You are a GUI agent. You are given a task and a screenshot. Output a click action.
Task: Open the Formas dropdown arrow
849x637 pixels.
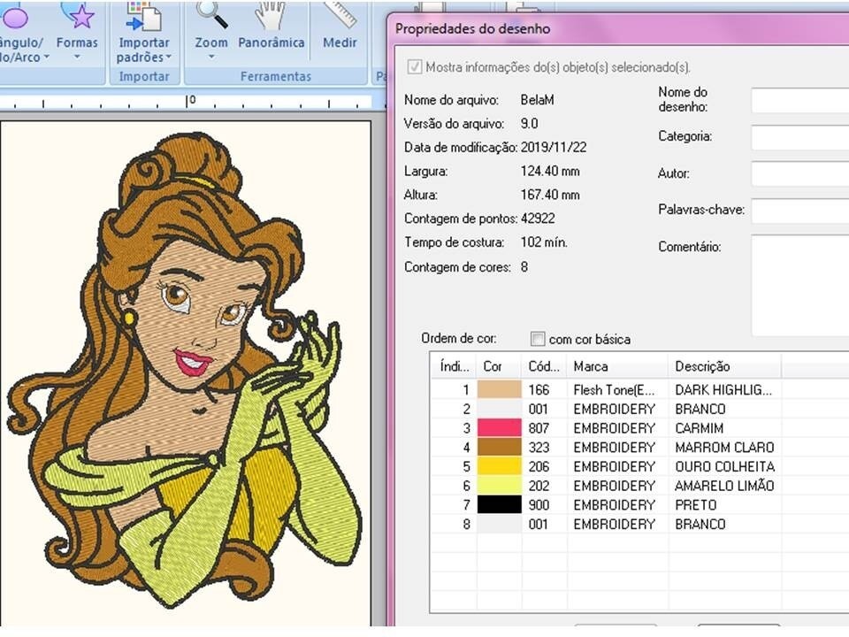click(x=77, y=58)
